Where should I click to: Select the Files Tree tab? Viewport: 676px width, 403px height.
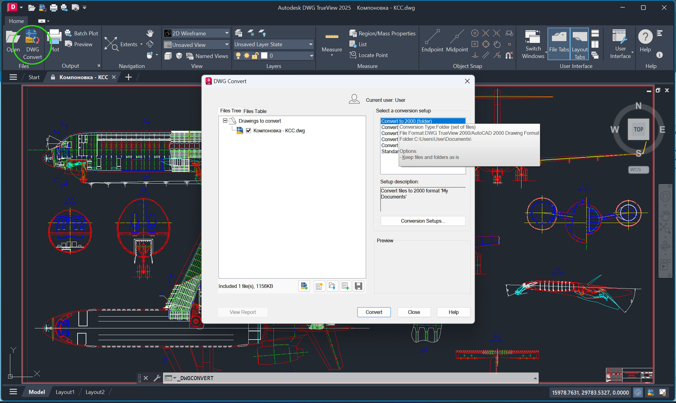(x=231, y=111)
